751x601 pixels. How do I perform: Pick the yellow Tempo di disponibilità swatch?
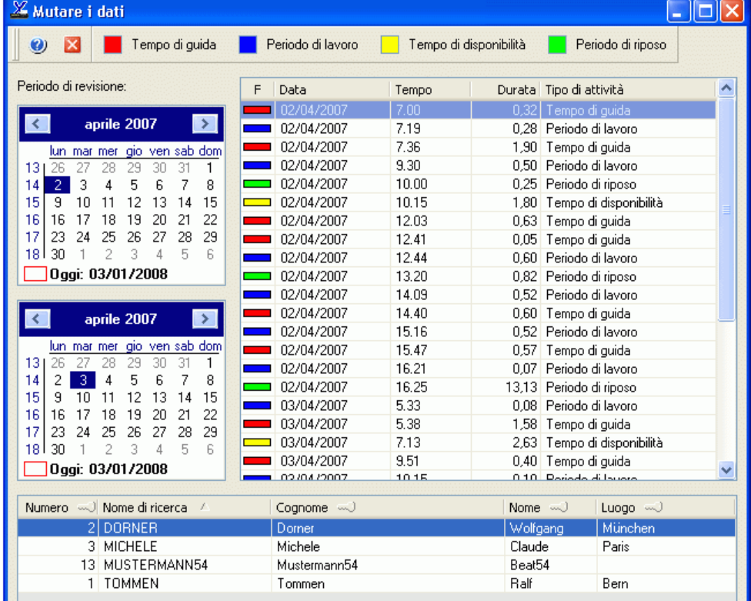tap(389, 45)
